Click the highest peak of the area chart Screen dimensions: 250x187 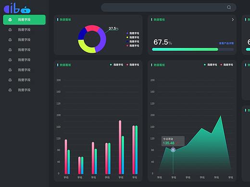pos(221,116)
